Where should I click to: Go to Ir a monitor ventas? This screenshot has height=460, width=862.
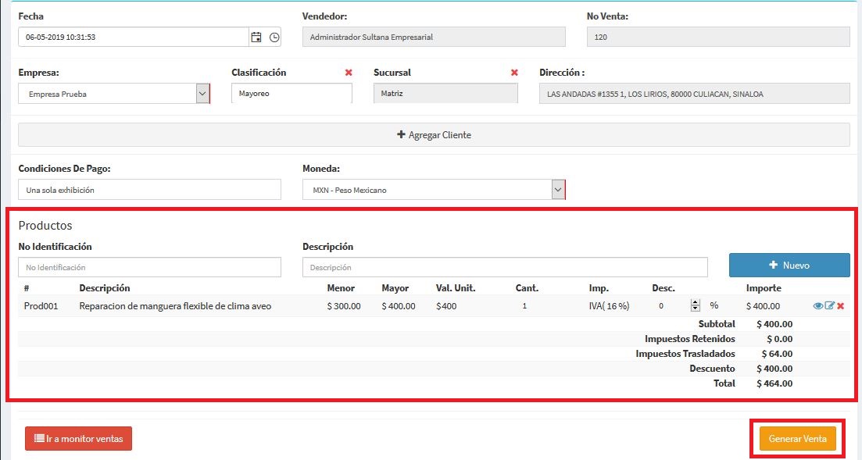click(79, 439)
